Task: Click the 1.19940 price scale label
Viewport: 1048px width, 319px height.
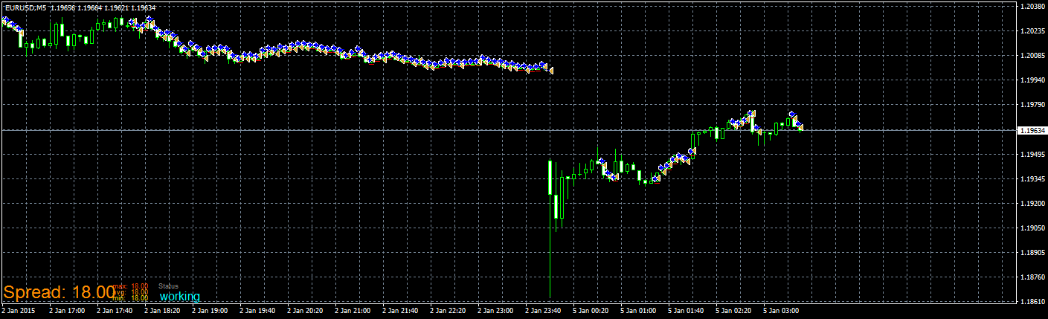Action: click(x=1032, y=80)
